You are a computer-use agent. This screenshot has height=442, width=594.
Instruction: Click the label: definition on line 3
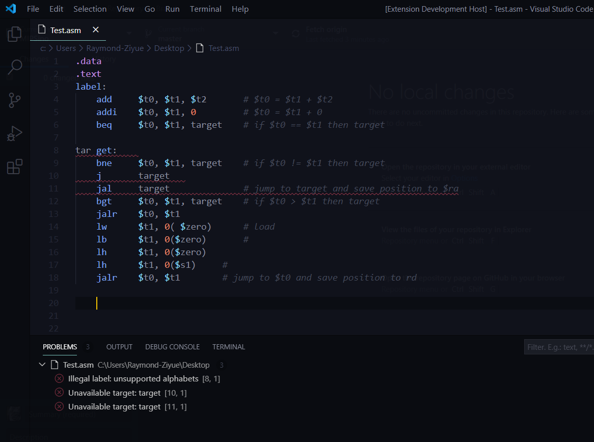(x=91, y=87)
